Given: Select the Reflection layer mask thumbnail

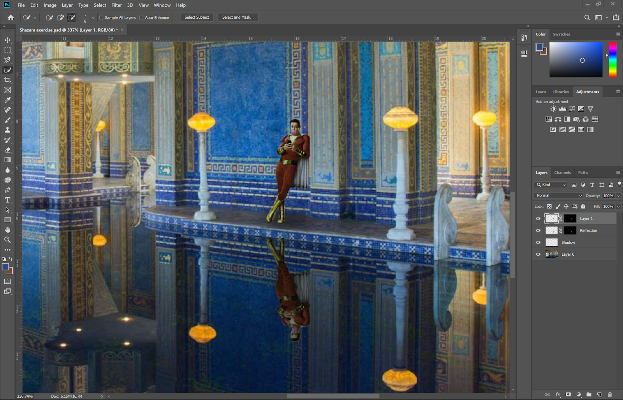Looking at the screenshot, I should [x=570, y=231].
